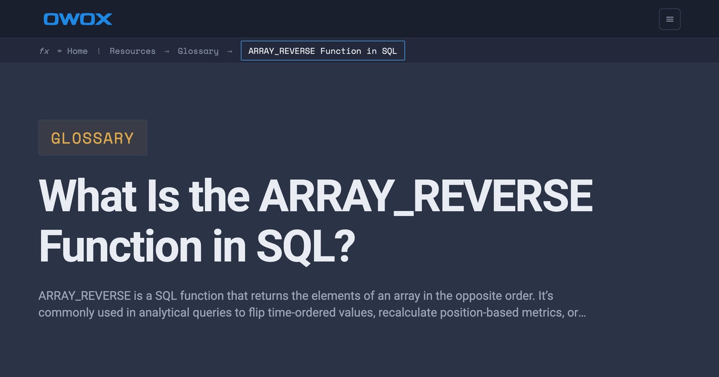The image size is (719, 377).
Task: Open Resources breadcrumb link
Action: [x=133, y=51]
